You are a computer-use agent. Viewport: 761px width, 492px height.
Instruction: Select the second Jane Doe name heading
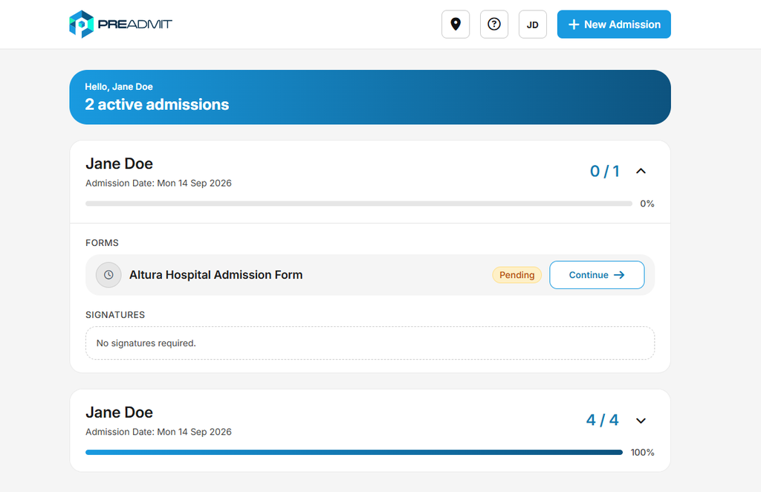(120, 412)
